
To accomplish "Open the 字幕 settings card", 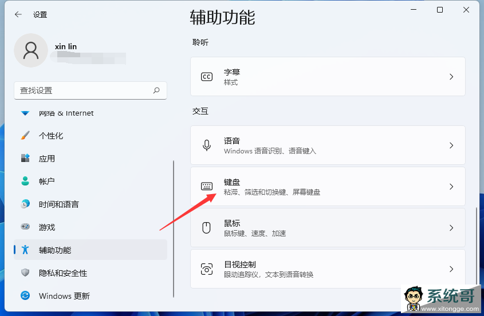I will 328,77.
